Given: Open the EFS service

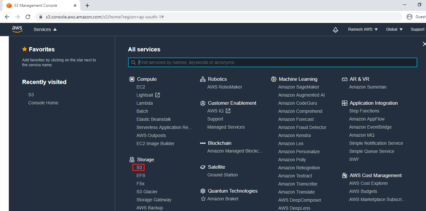Looking at the screenshot, I should [x=141, y=175].
